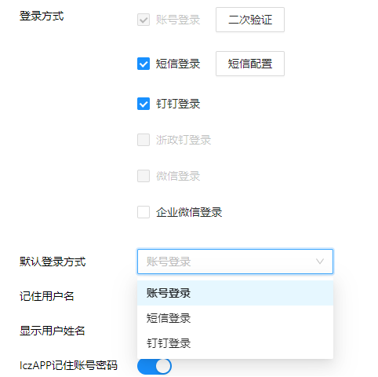378x377 pixels.
Task: Click the 显示用户姓名 setting label
Action: click(53, 331)
